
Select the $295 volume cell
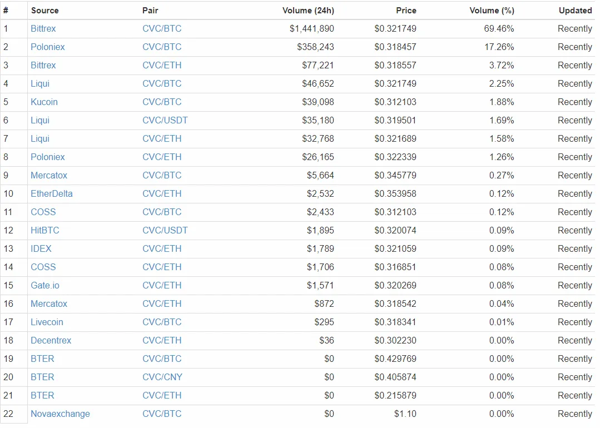(x=324, y=322)
